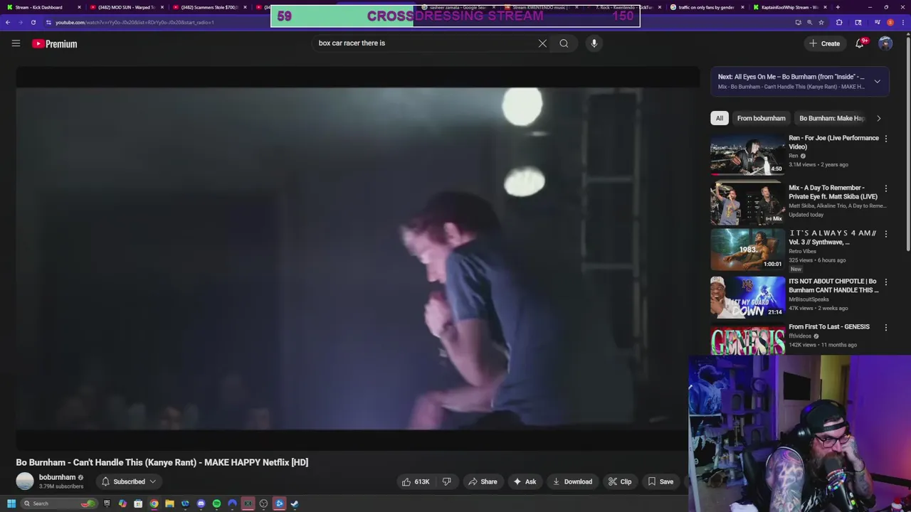Viewport: 911px width, 512px height.
Task: Open Ren - For Joe thumbnail
Action: point(747,154)
